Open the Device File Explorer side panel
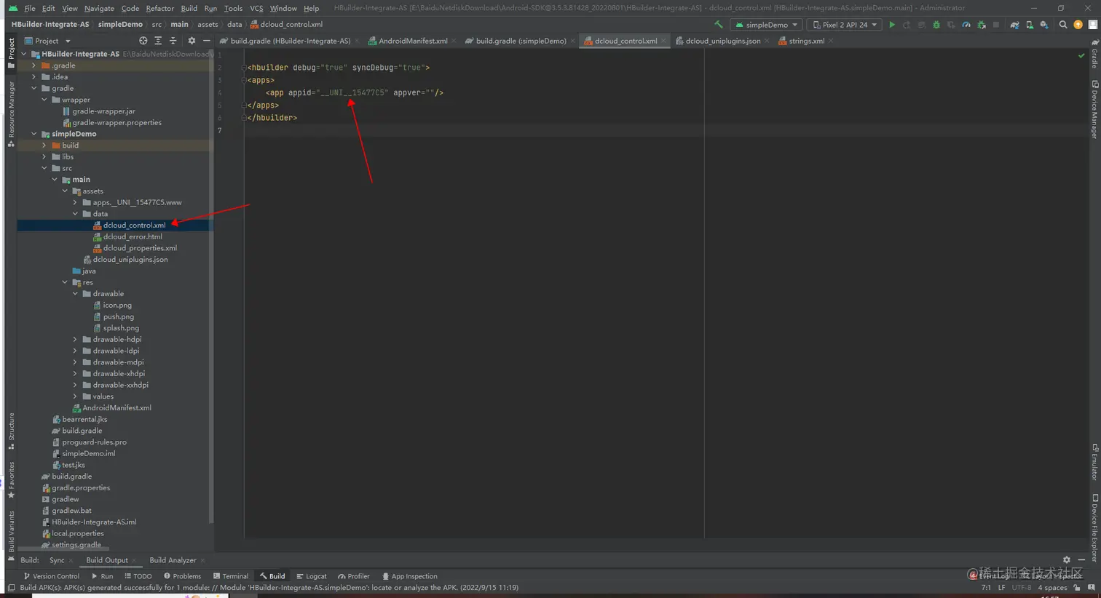The height and width of the screenshot is (598, 1101). [x=1094, y=527]
